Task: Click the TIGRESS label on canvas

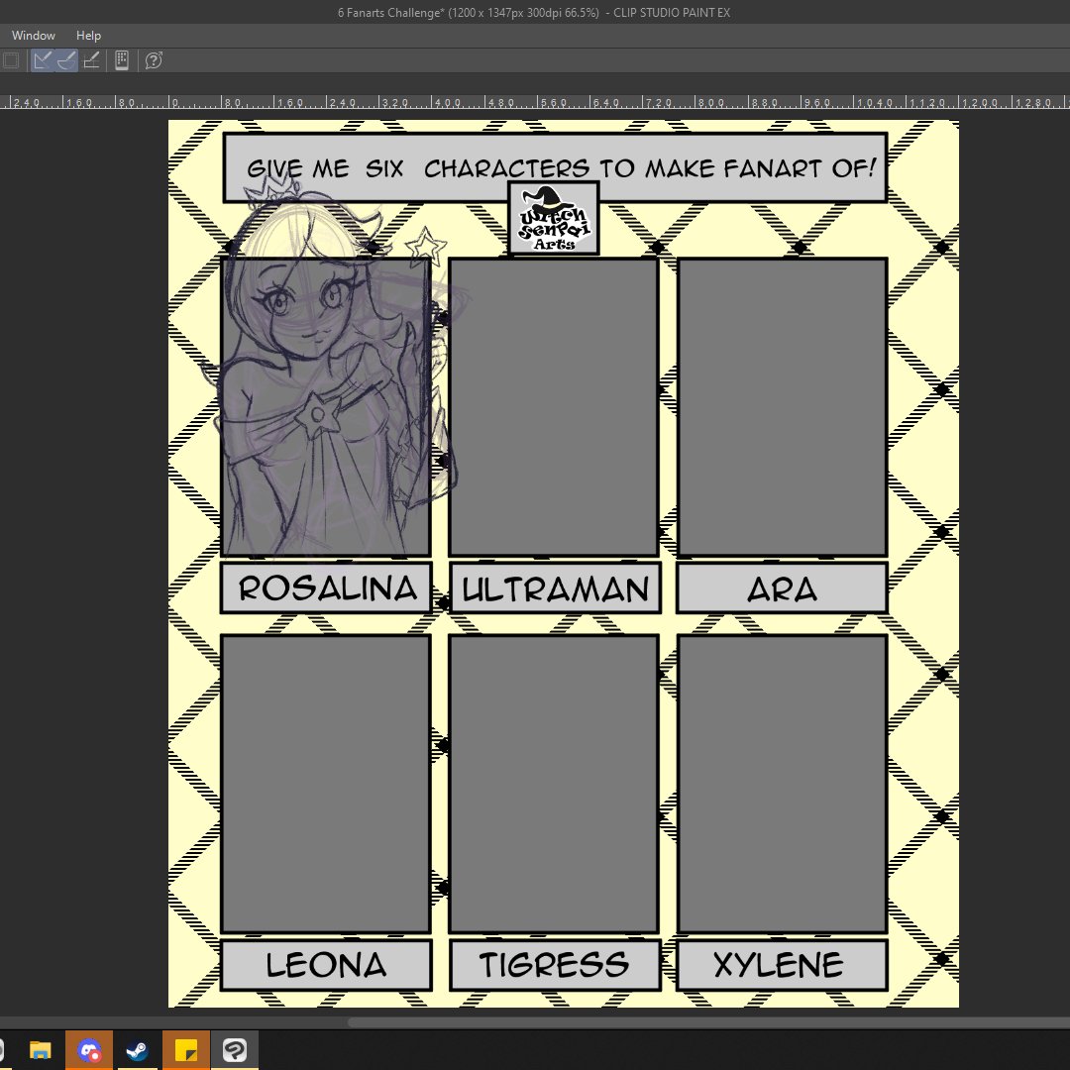Action: point(555,965)
